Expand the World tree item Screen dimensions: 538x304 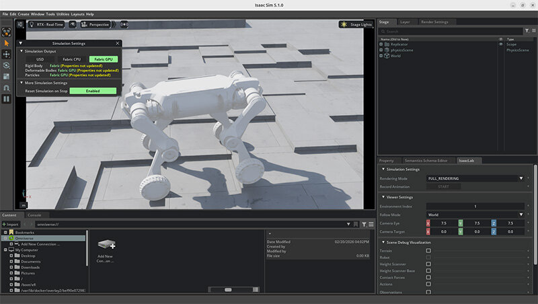pos(381,56)
